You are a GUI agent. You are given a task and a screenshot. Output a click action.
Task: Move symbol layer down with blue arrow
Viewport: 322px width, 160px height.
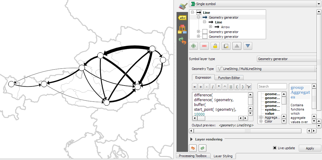point(248,46)
